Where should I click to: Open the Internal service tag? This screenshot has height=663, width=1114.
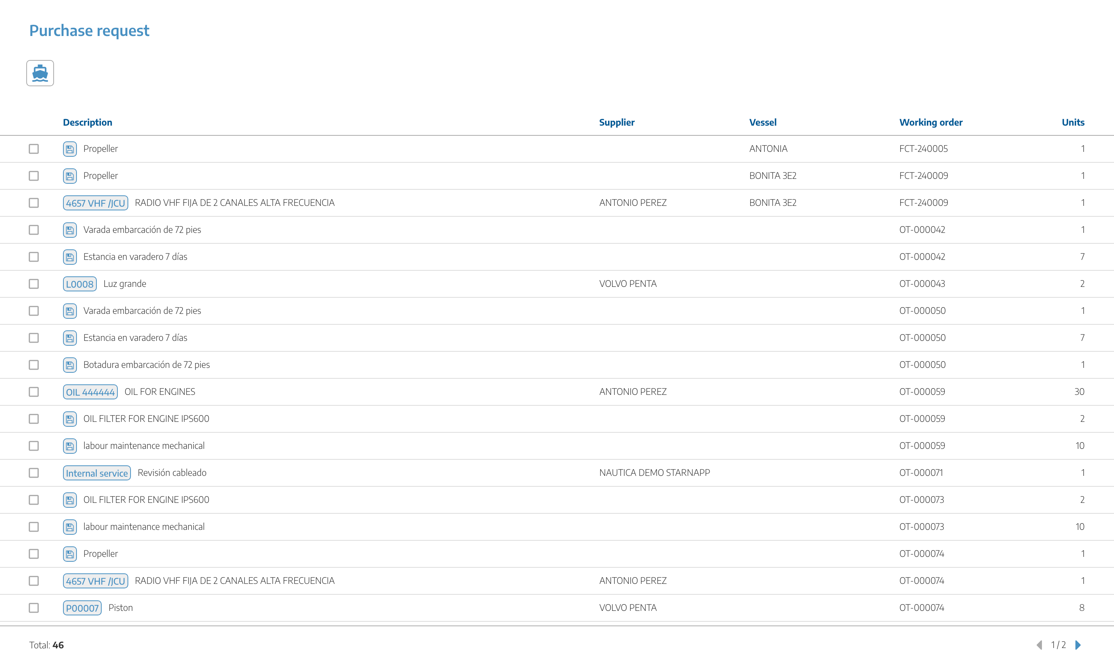click(97, 472)
